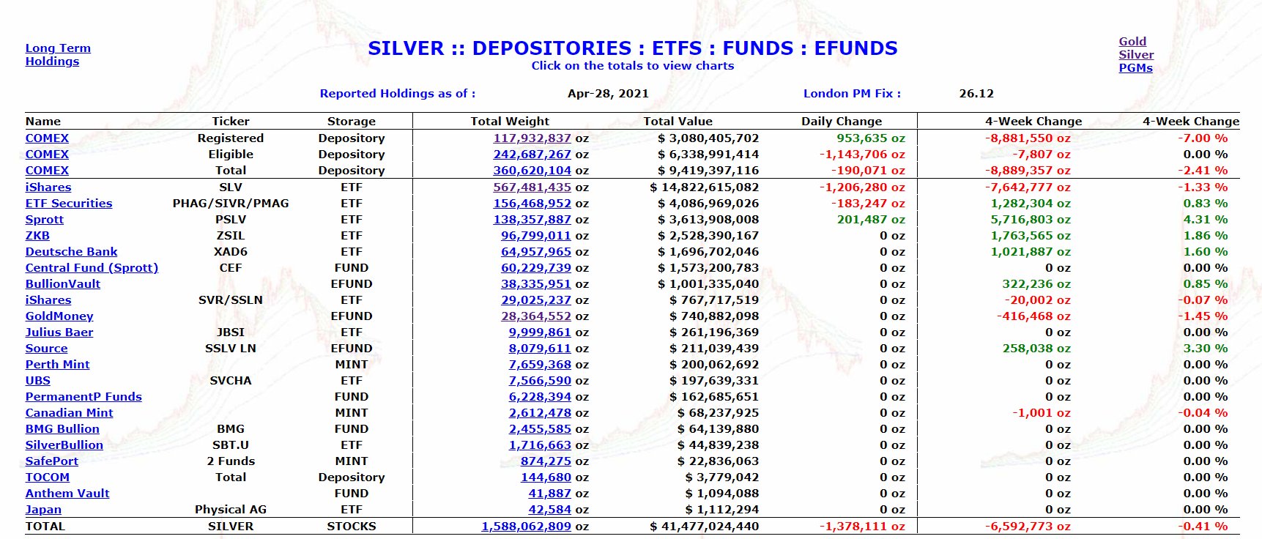Open the Canadian Mint link
This screenshot has width=1262, height=539.
(x=69, y=413)
